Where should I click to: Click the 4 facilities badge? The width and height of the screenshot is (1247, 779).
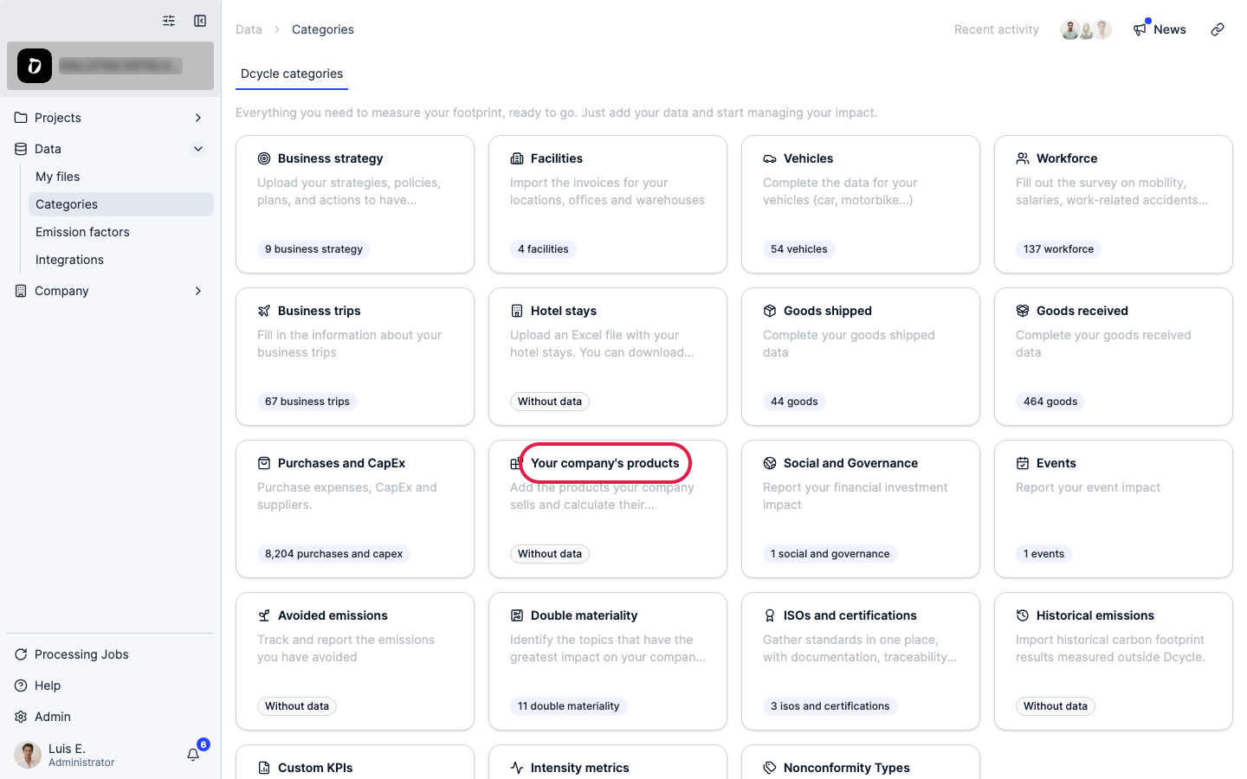[543, 249]
